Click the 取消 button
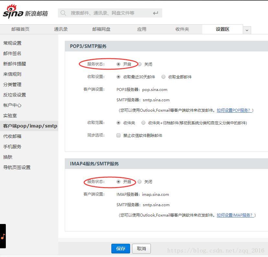268x257 pixels. point(141,249)
